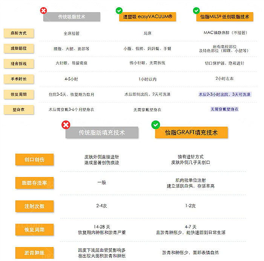Click the text 4-5小时
Screen dimensions: 264x261
click(71, 79)
